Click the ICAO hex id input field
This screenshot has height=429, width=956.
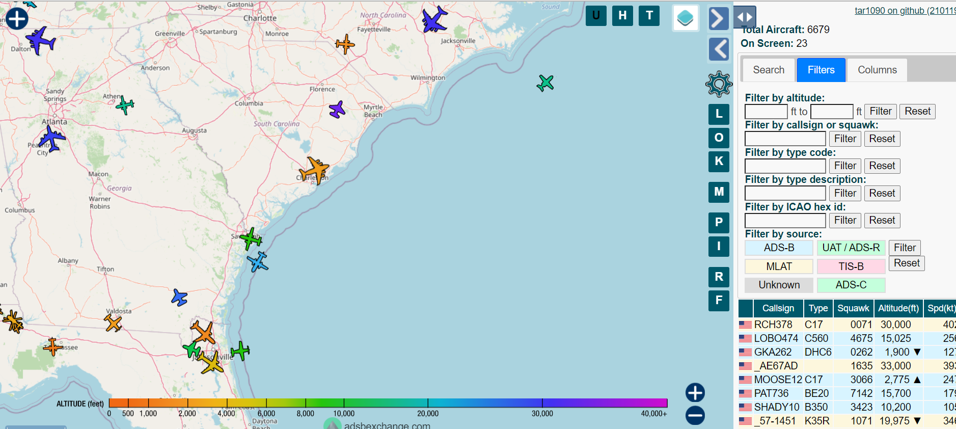point(785,221)
